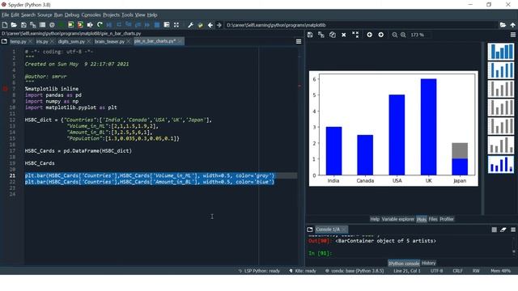Open the Plots pane options hamburger menu
The image size is (518, 291).
click(512, 35)
